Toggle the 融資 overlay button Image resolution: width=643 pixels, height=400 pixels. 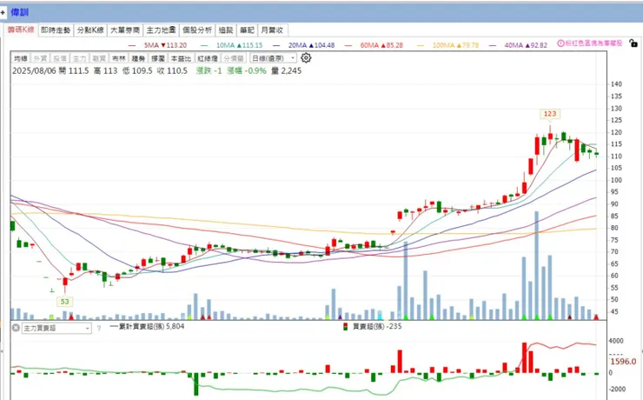99,58
